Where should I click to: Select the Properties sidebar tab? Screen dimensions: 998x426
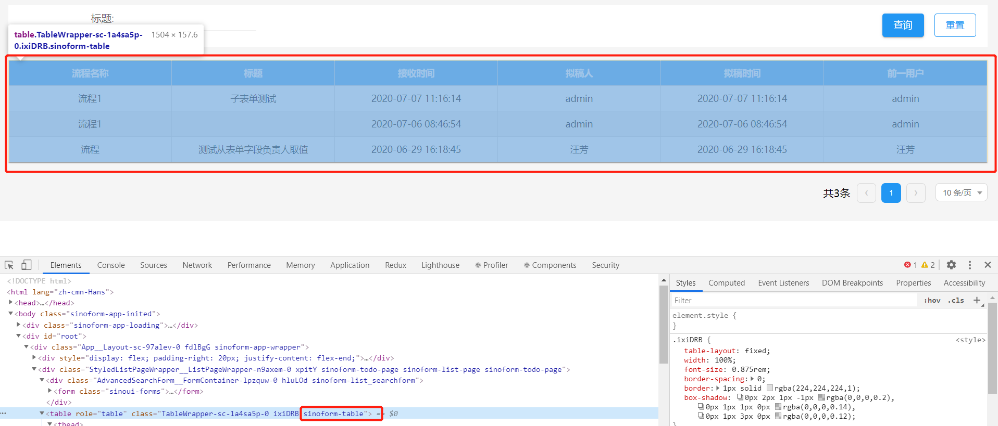click(x=914, y=283)
